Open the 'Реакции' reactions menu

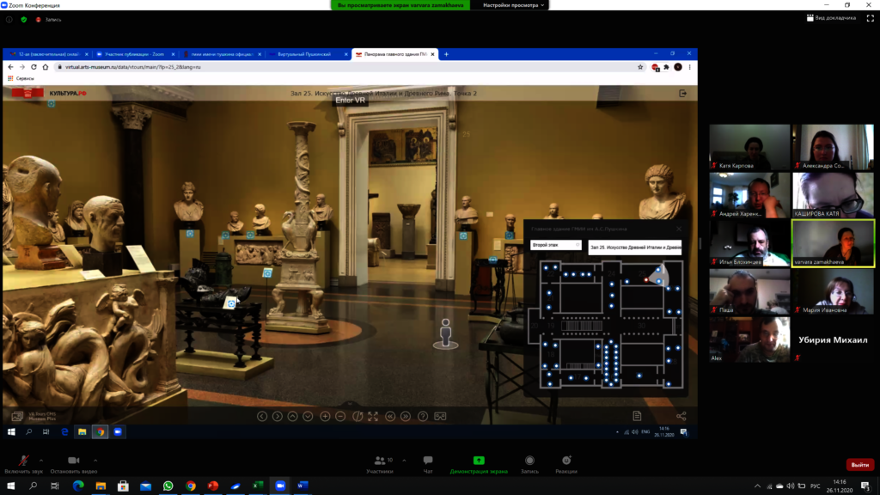(566, 465)
